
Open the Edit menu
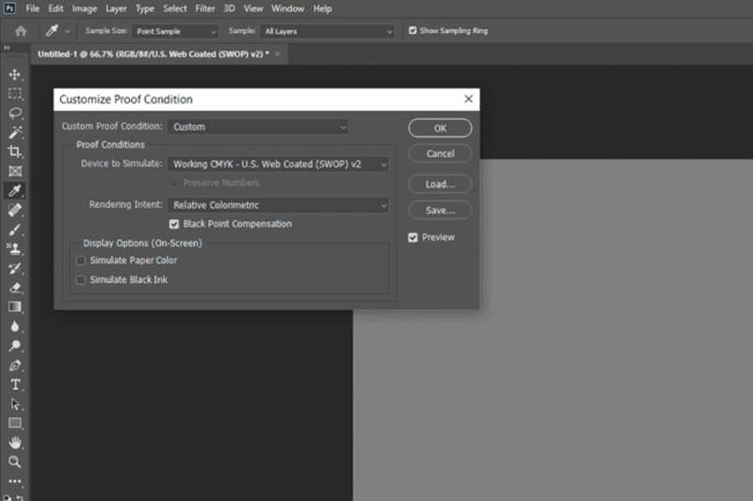(56, 8)
